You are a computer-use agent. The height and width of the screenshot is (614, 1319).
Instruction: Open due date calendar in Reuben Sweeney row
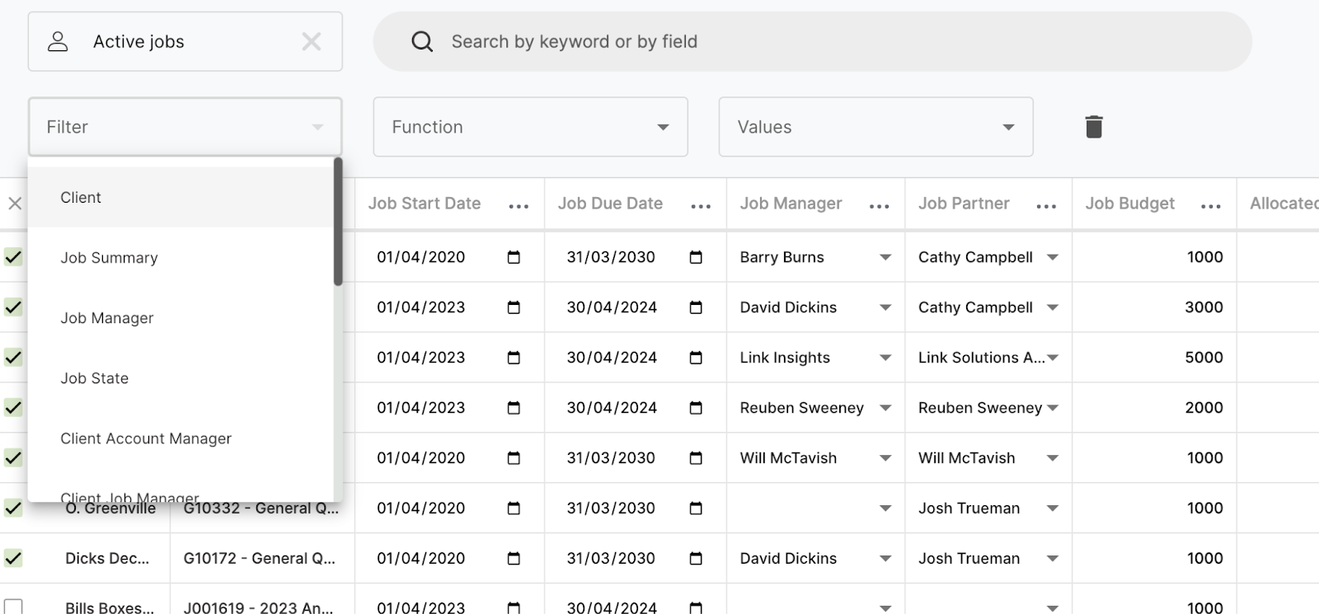(x=696, y=408)
